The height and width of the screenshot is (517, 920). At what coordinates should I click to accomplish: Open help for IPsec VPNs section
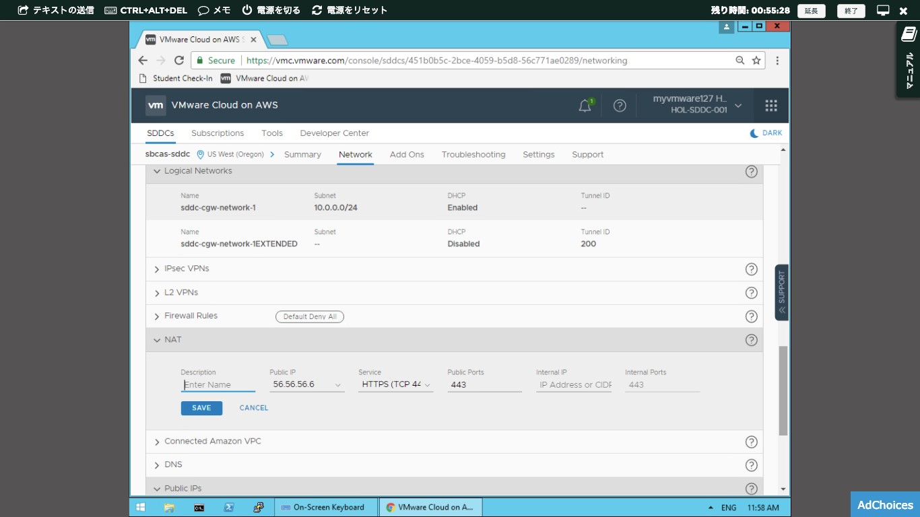point(752,269)
